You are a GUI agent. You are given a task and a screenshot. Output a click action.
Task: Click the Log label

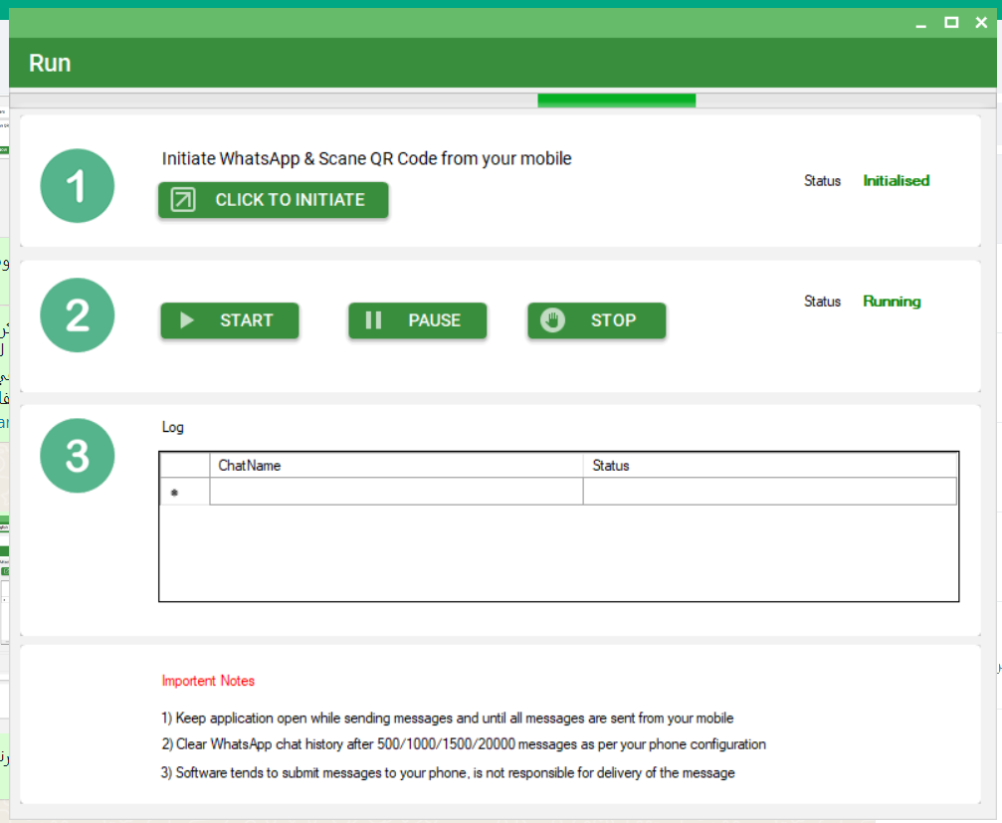172,427
